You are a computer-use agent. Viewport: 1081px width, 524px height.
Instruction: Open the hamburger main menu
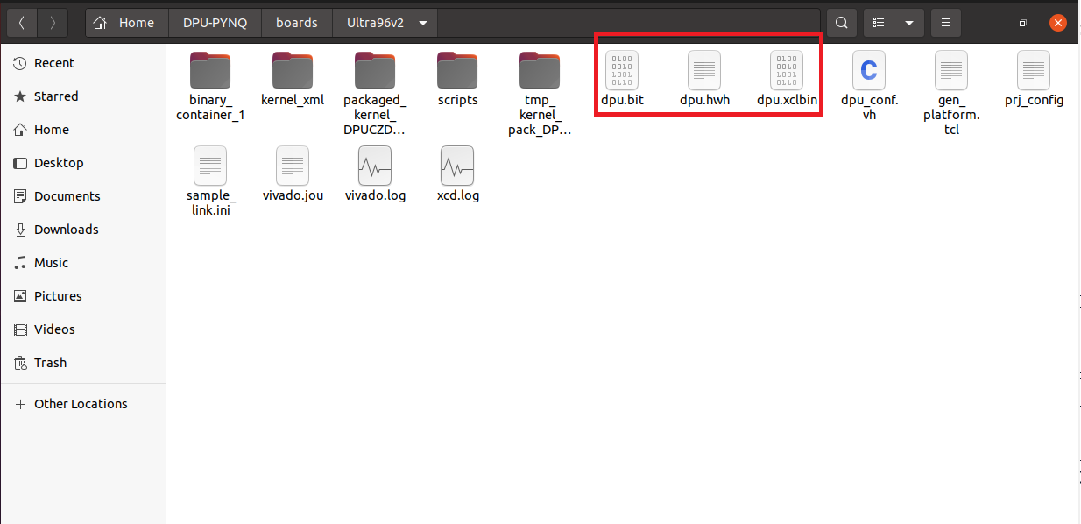pyautogui.click(x=945, y=23)
